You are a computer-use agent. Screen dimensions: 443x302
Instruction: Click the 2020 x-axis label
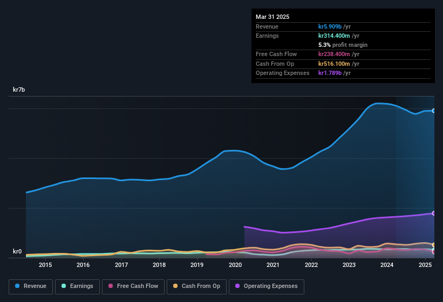click(235, 265)
